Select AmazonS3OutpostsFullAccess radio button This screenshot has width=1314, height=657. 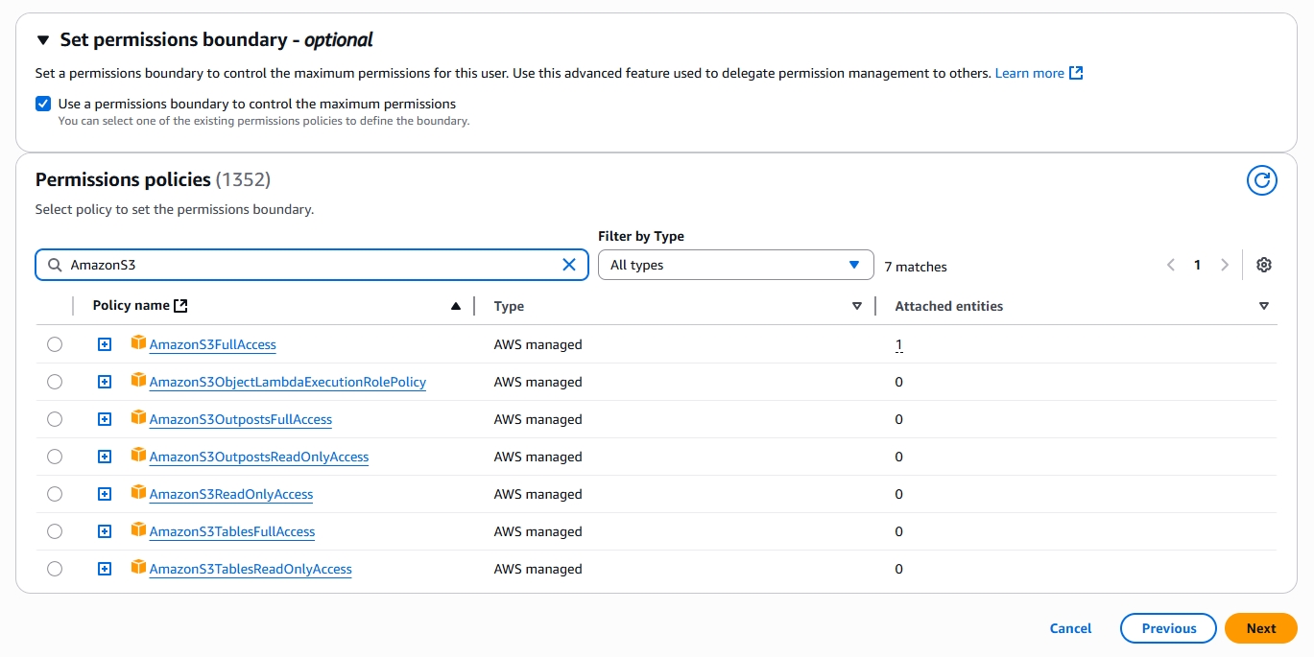tap(55, 419)
